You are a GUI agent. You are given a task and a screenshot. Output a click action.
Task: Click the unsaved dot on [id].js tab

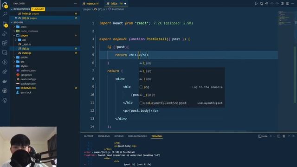(x=125, y=3)
